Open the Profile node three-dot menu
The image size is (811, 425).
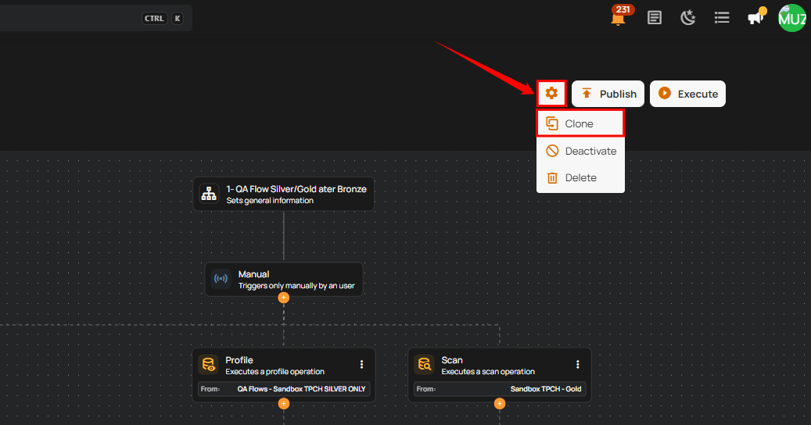(x=361, y=364)
